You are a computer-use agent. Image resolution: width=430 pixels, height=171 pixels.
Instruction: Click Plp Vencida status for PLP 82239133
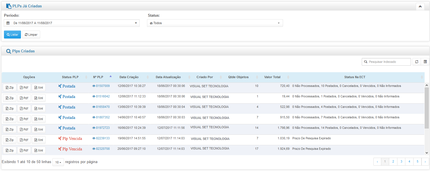tap(70, 138)
